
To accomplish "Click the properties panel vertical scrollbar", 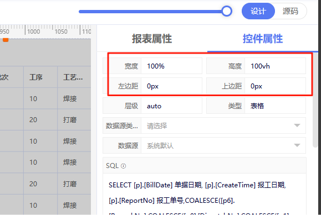I will [315, 100].
